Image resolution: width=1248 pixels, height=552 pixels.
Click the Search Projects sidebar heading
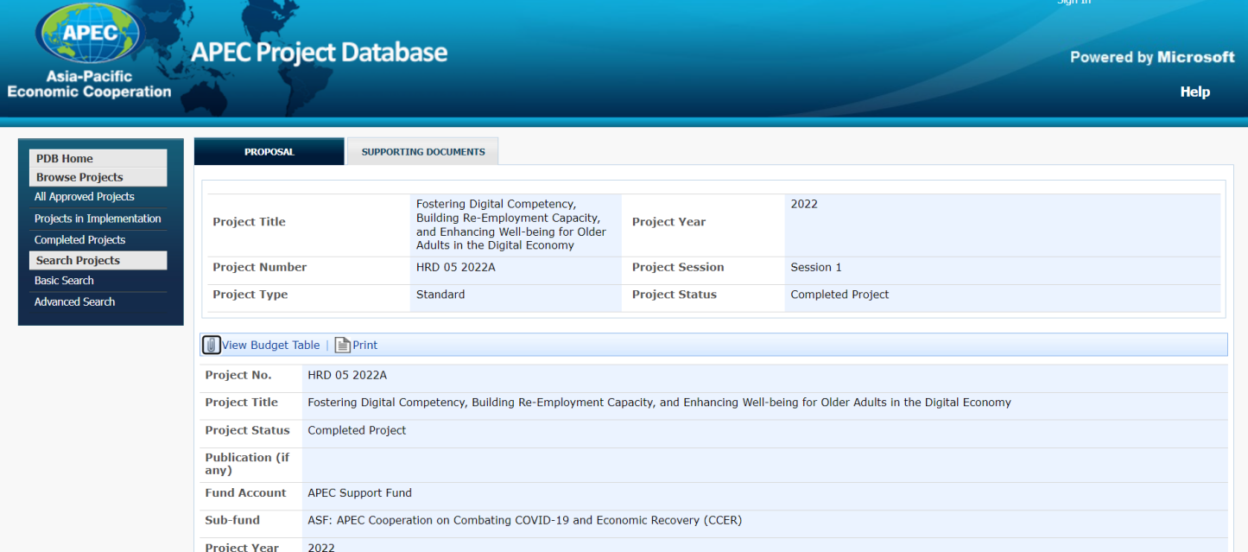pyautogui.click(x=78, y=261)
